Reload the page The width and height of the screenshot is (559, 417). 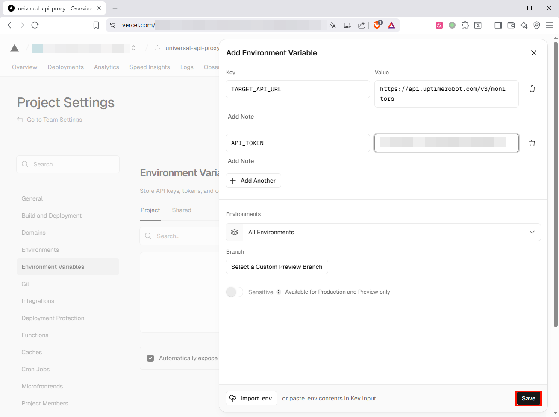(35, 25)
